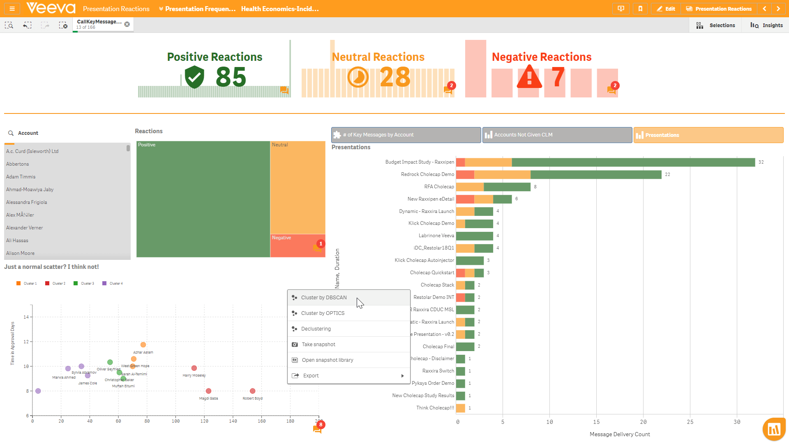Click the Cluster 4 purple legend swatch

104,283
